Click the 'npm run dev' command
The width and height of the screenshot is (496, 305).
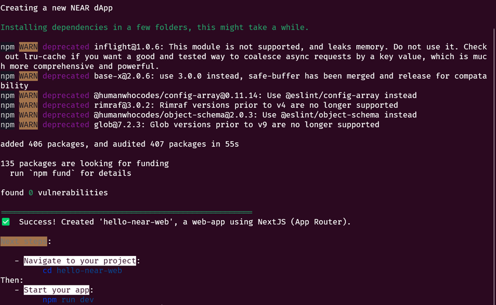68,299
